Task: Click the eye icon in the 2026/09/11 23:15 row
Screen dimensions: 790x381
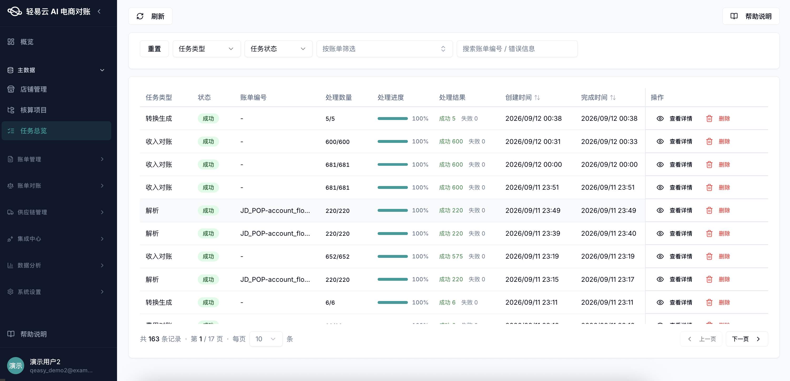Action: click(x=660, y=279)
